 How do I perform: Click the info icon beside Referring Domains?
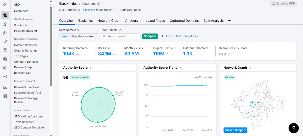click(x=90, y=48)
